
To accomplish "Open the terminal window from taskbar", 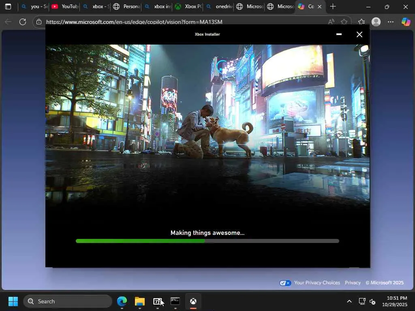I will click(175, 301).
